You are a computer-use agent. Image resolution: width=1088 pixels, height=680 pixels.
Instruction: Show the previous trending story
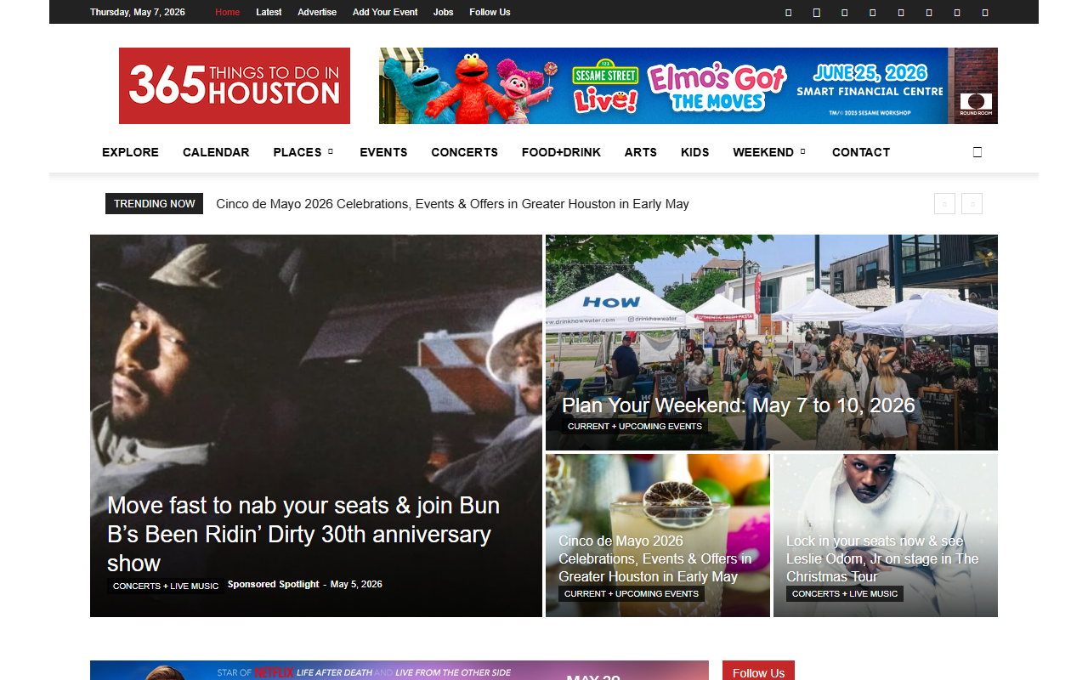944,204
